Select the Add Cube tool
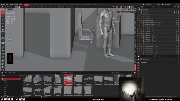180x101 pixels. click(x=3, y=40)
